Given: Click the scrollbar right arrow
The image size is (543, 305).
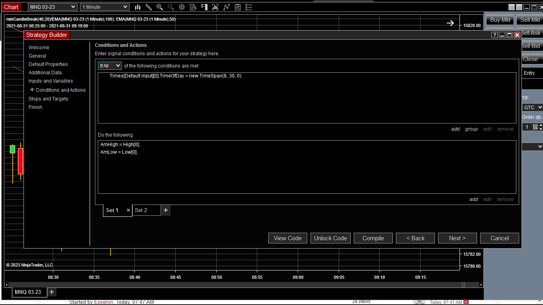Looking at the screenshot, I should (x=481, y=285).
